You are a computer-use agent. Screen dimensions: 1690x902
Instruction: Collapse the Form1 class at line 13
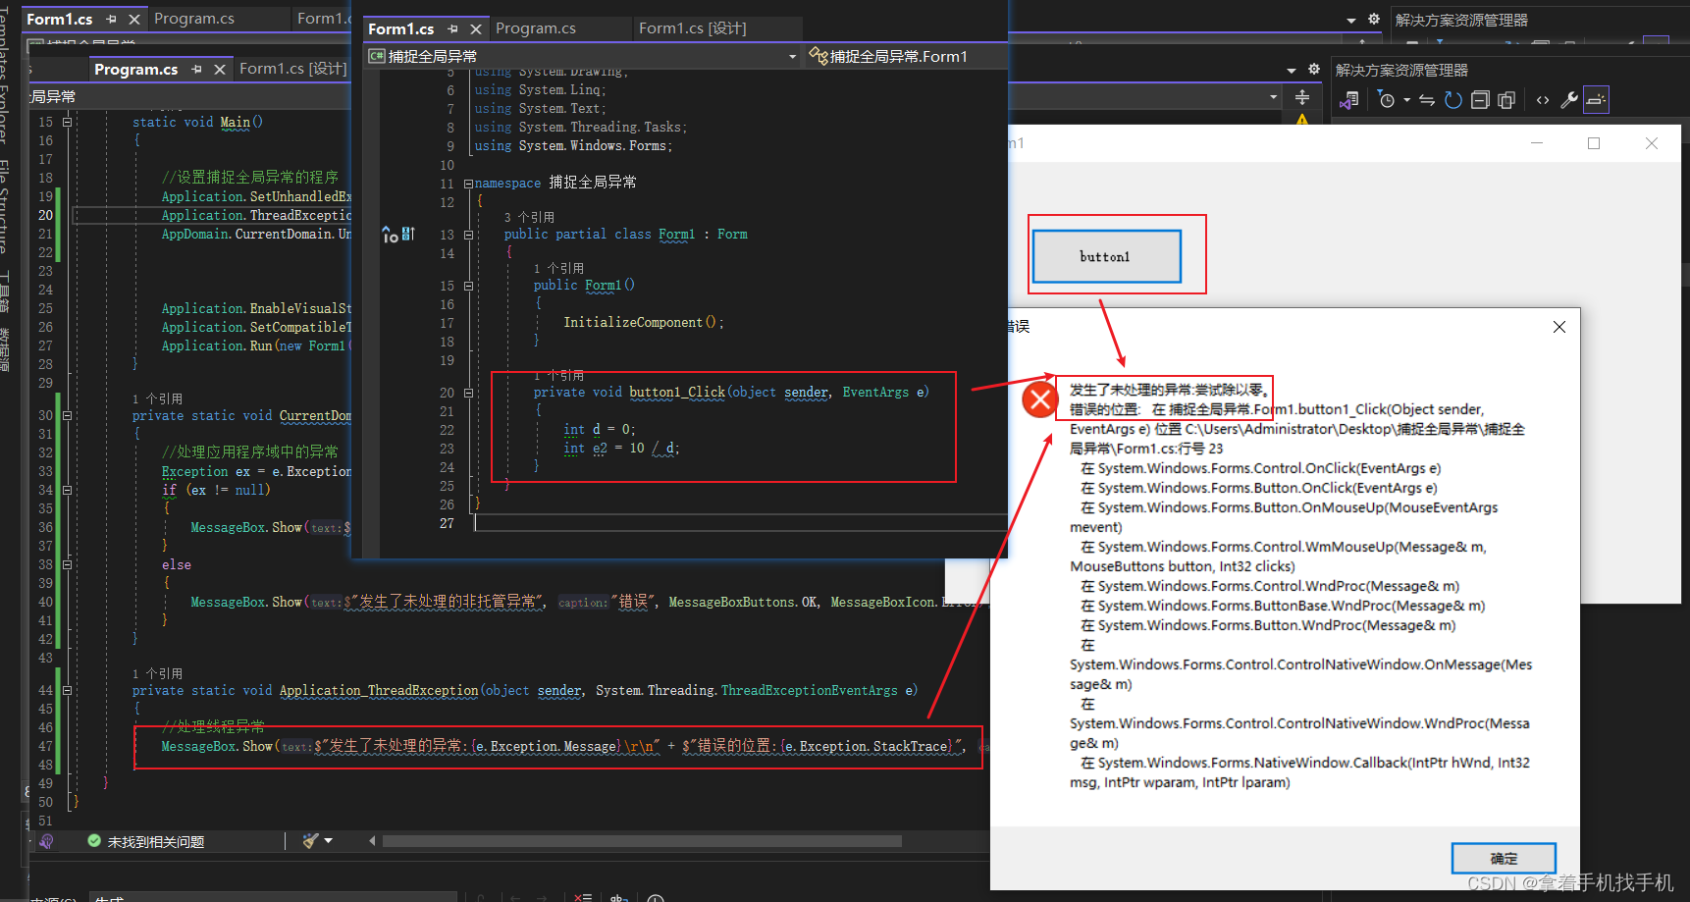468,235
